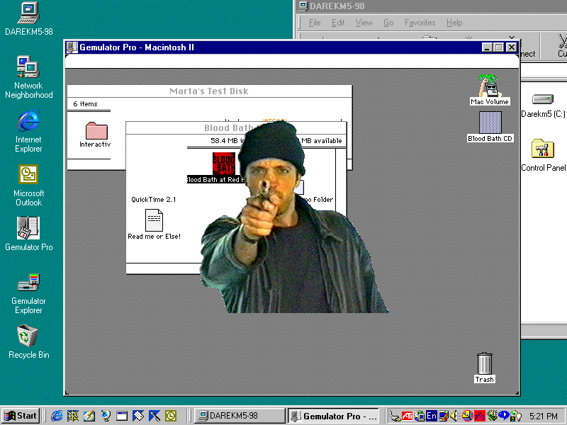Click the Mac Trash icon
The height and width of the screenshot is (425, 567).
[x=484, y=368]
